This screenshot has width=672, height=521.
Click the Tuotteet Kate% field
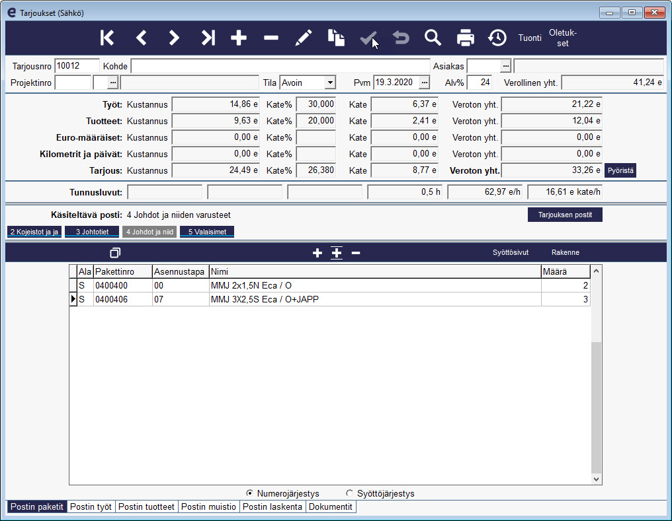[316, 121]
